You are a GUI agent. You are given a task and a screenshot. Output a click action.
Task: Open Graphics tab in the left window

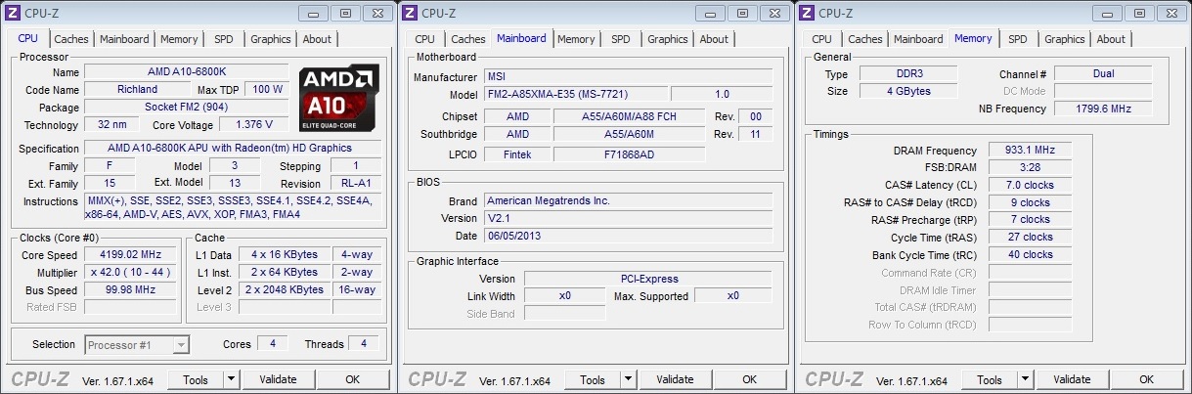271,39
